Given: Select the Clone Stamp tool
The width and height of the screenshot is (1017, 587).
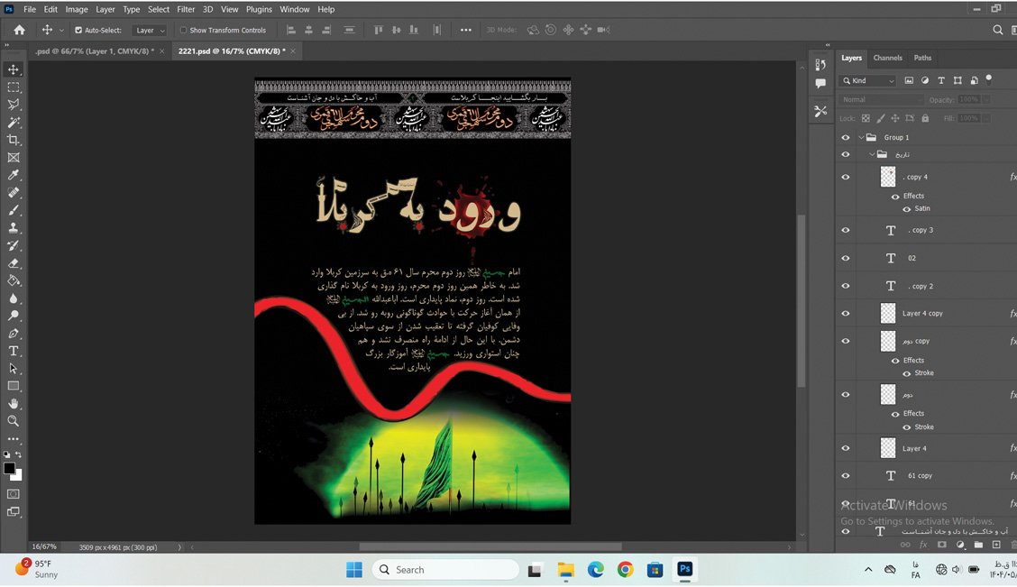Looking at the screenshot, I should click(x=13, y=227).
